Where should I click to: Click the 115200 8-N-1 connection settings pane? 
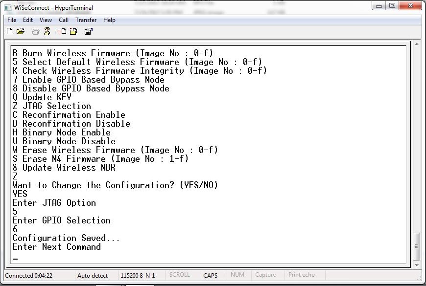point(138,275)
